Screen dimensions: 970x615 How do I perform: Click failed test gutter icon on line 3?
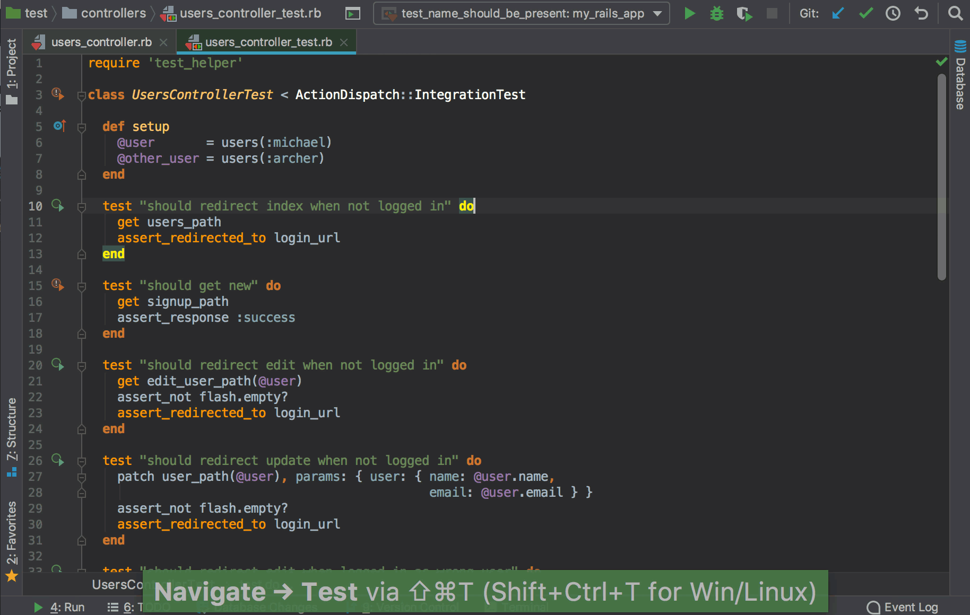58,94
